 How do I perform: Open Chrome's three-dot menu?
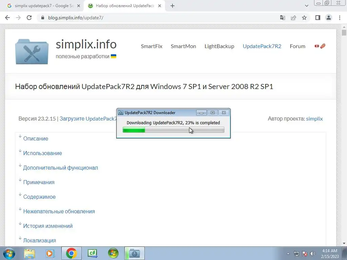340,18
